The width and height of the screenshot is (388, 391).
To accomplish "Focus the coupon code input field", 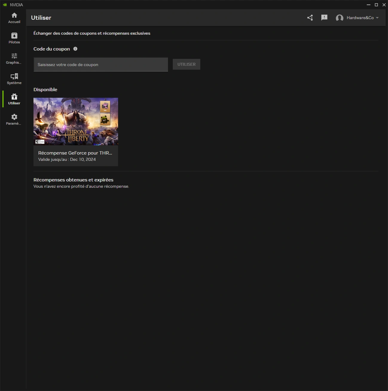I will 101,65.
